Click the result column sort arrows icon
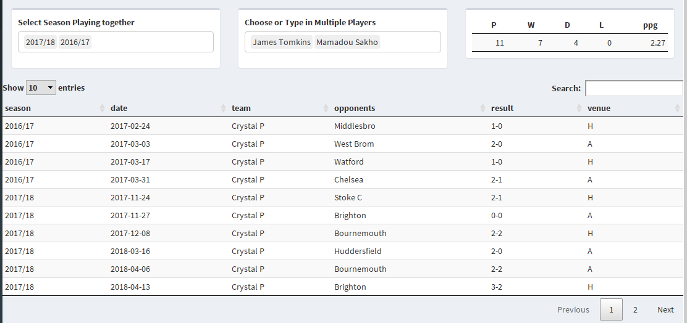This screenshot has height=323, width=687. (x=579, y=108)
